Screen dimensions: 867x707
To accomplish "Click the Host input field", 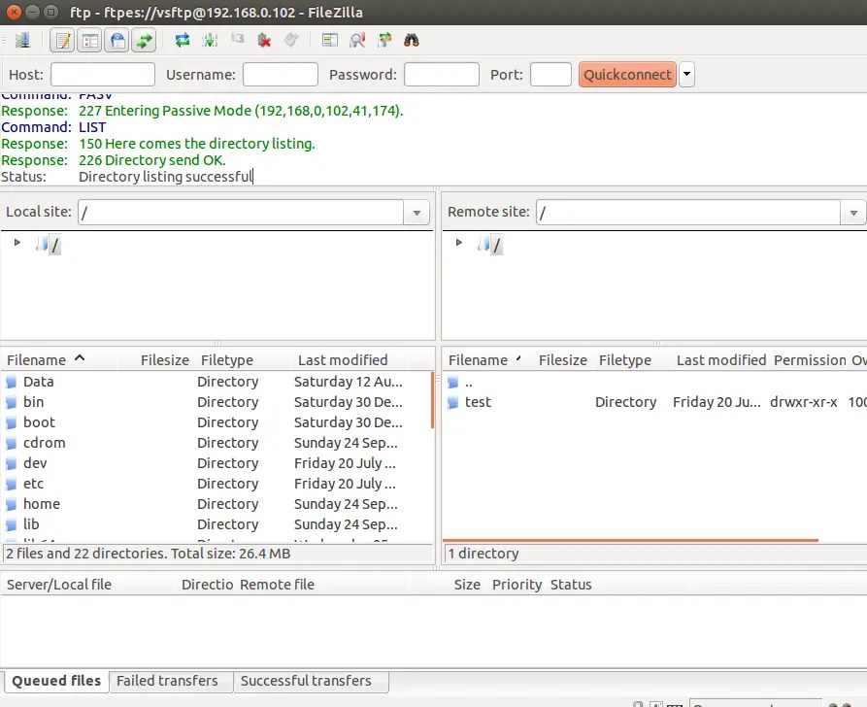I will click(x=103, y=74).
